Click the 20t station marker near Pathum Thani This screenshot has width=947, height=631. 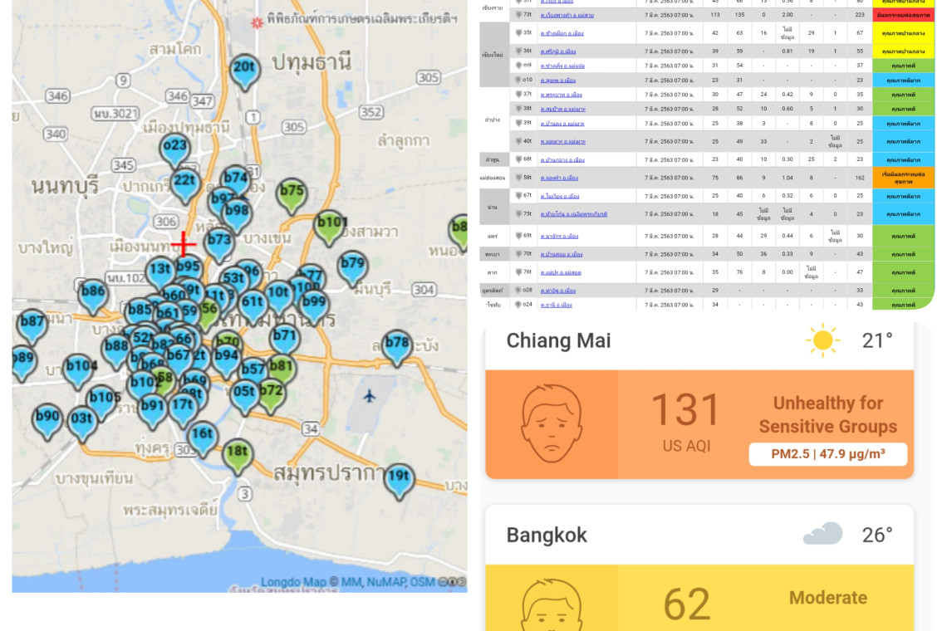[244, 69]
